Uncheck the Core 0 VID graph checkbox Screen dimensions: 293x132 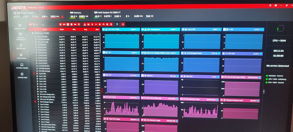pos(34,74)
